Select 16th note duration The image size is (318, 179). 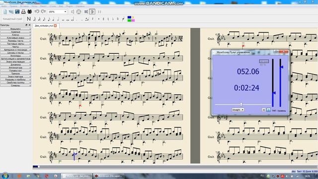click(x=44, y=19)
